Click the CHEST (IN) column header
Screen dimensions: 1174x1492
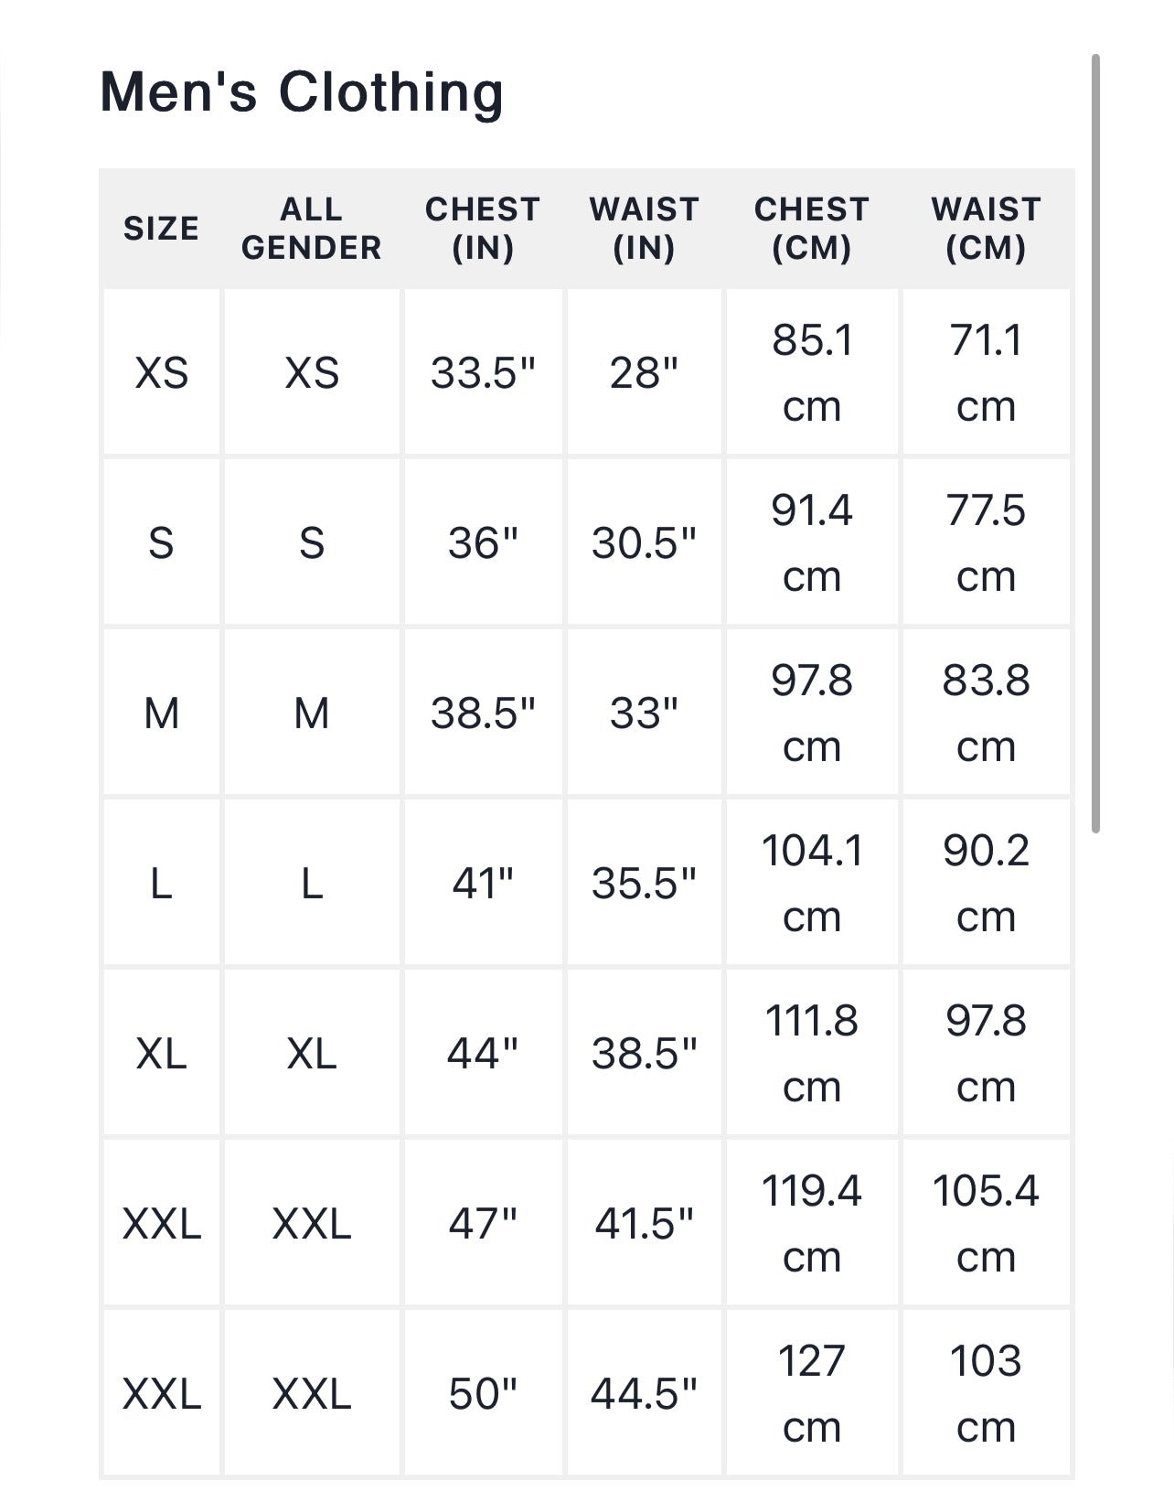pyautogui.click(x=483, y=229)
